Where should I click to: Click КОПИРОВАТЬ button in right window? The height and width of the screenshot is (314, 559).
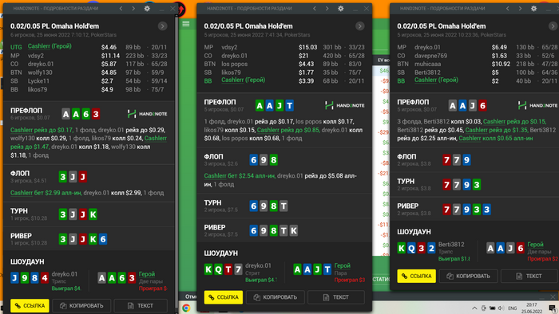point(468,276)
